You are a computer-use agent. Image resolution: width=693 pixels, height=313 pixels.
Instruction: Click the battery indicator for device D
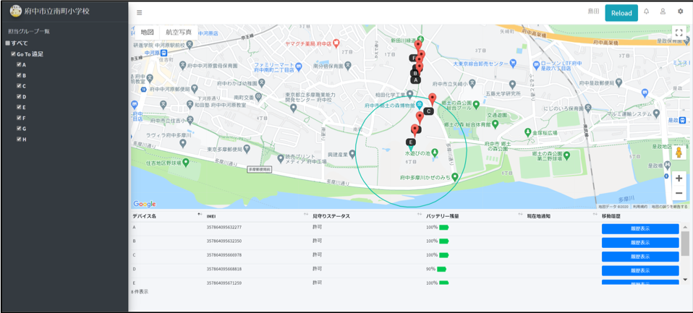point(441,269)
